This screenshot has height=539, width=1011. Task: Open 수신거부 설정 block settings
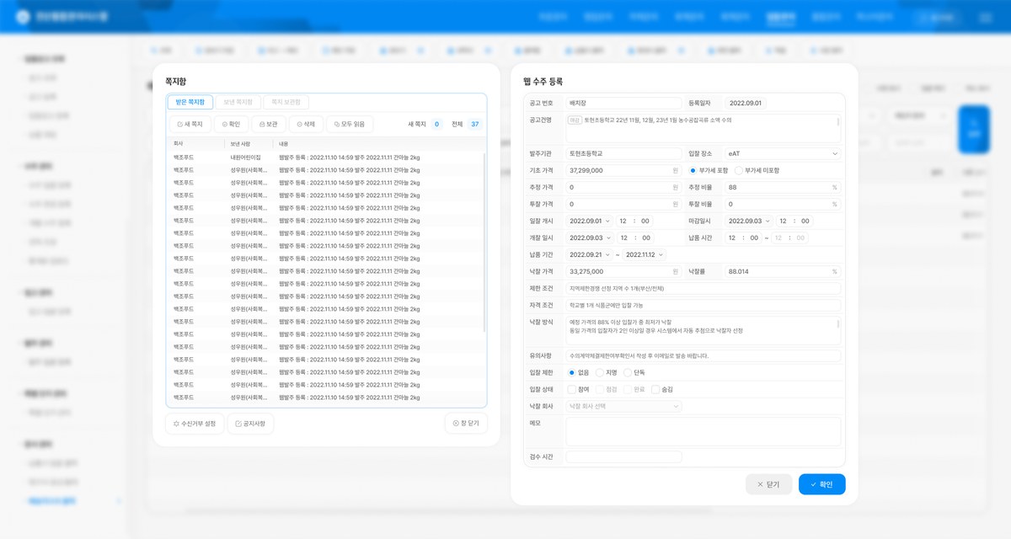click(x=195, y=424)
